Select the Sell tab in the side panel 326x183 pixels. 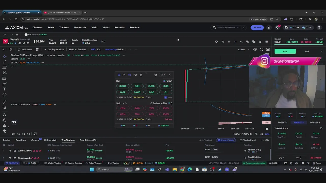click(307, 51)
